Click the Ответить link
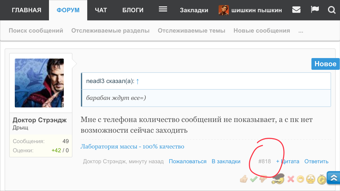 coord(316,161)
